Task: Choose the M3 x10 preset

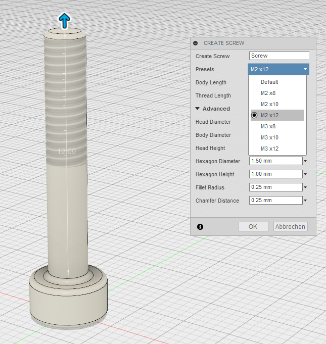Action: pyautogui.click(x=277, y=137)
